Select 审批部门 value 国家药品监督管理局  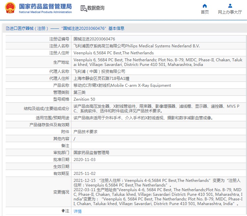pyautogui.click(x=91, y=153)
